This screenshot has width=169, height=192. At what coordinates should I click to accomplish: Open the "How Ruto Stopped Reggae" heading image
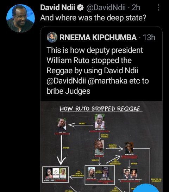(x=101, y=109)
